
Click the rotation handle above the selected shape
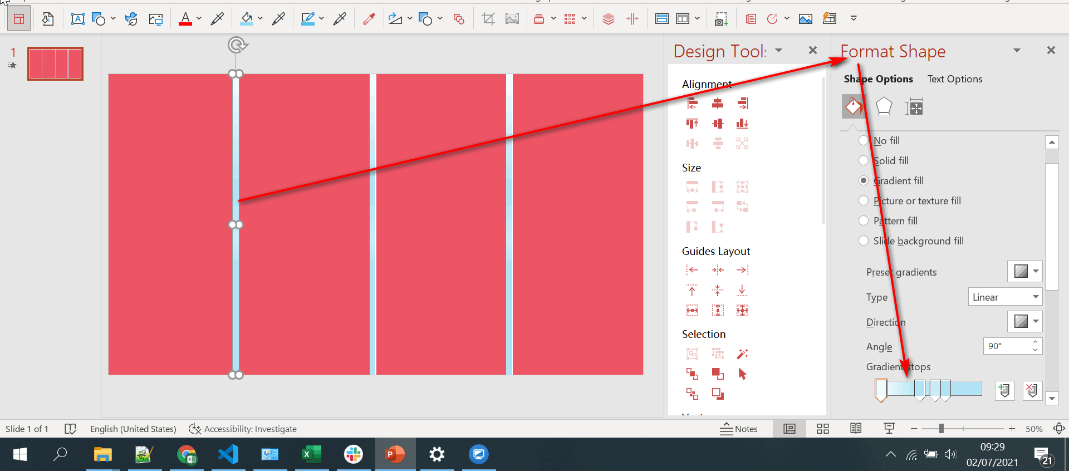(x=237, y=45)
